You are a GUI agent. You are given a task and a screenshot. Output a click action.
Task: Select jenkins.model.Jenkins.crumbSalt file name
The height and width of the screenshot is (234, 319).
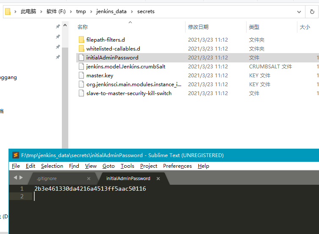[126, 67]
